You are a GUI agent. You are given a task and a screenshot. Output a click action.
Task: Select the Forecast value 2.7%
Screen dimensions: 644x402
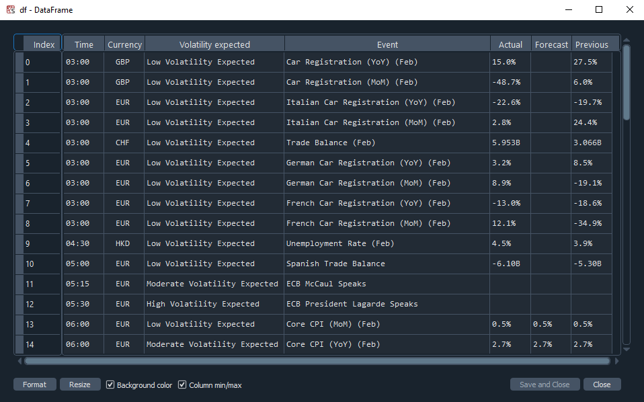click(x=551, y=344)
